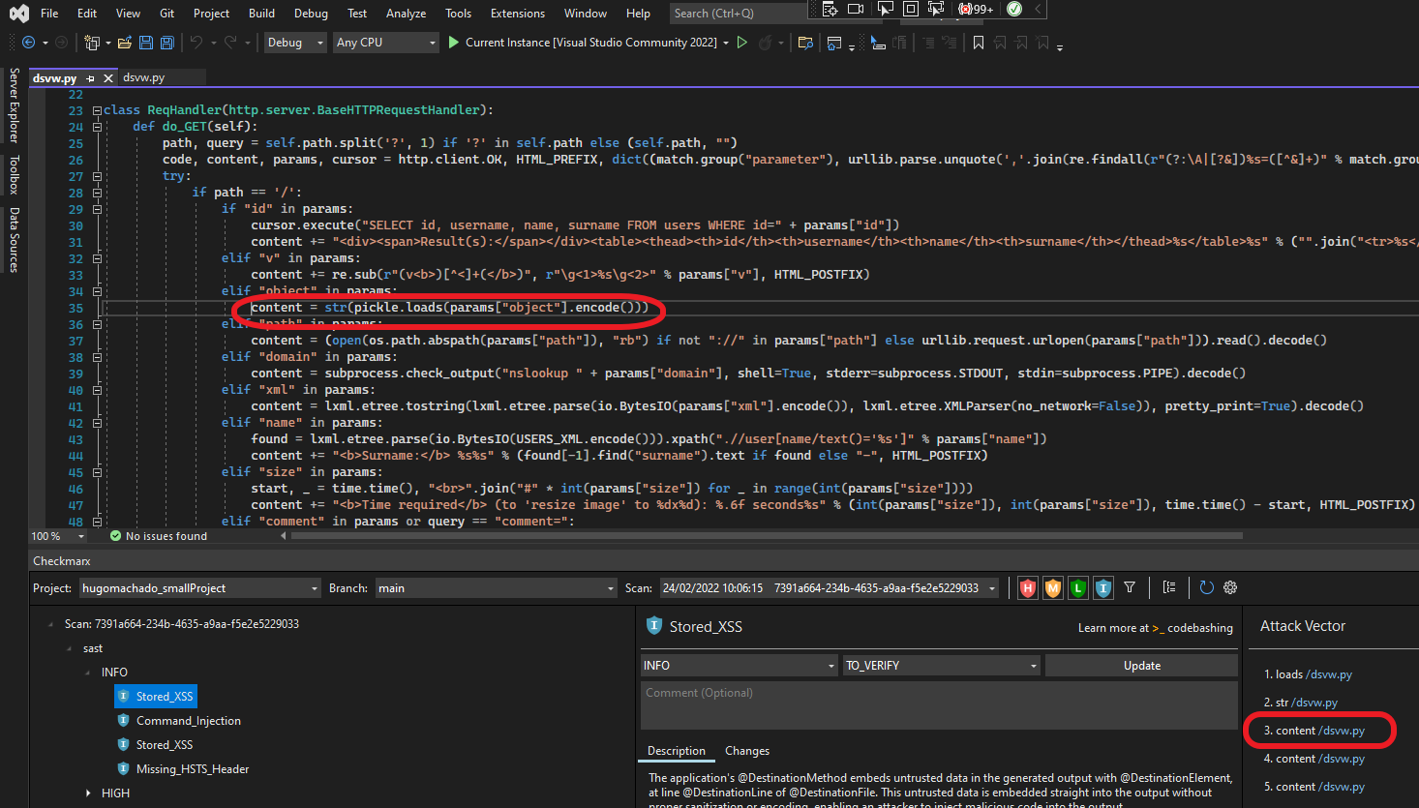Toggle the Low severity filter shield
This screenshot has height=808, width=1419.
coord(1078,587)
